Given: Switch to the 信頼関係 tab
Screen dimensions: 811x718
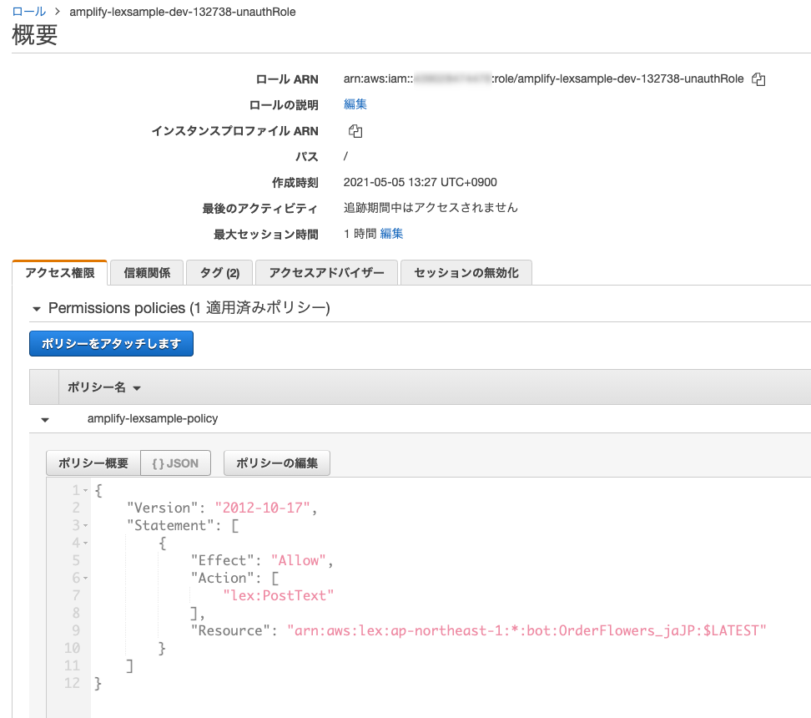Looking at the screenshot, I should (147, 272).
